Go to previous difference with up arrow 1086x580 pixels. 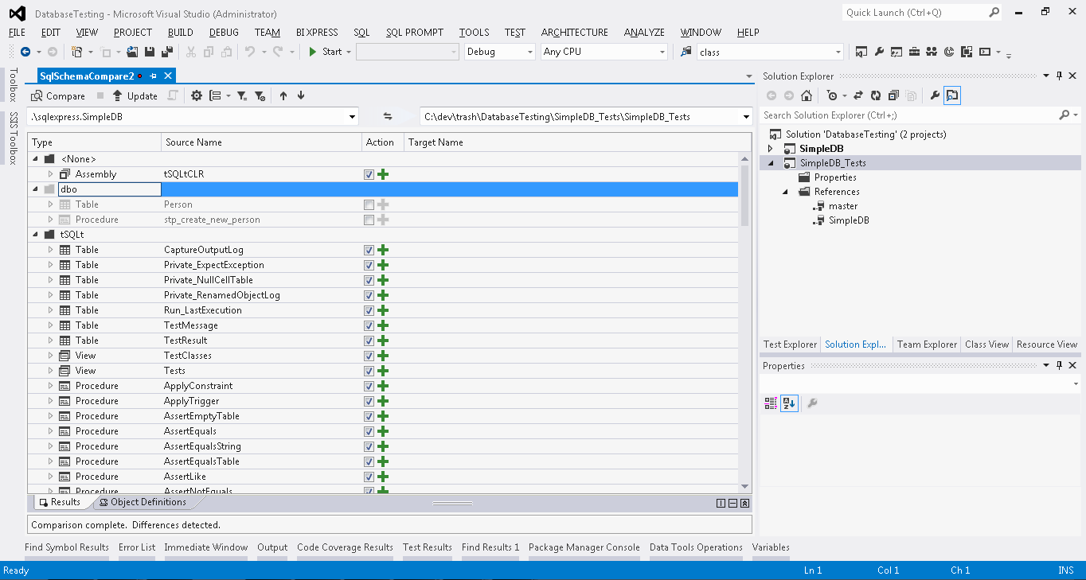283,95
